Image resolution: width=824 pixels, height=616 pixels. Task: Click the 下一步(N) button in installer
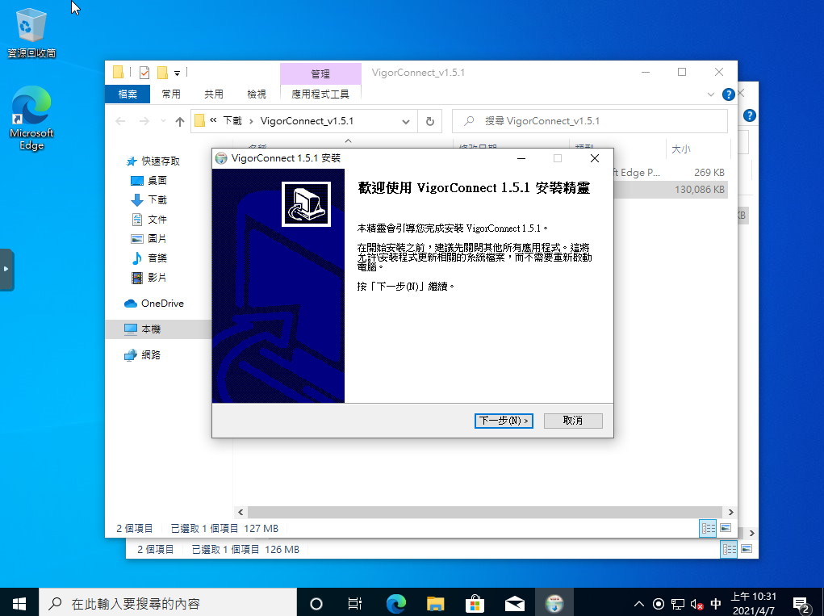(504, 421)
